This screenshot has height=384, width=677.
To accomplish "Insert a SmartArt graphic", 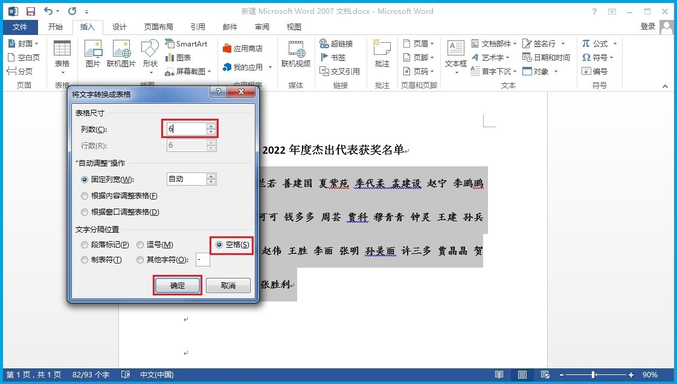I will pos(186,43).
